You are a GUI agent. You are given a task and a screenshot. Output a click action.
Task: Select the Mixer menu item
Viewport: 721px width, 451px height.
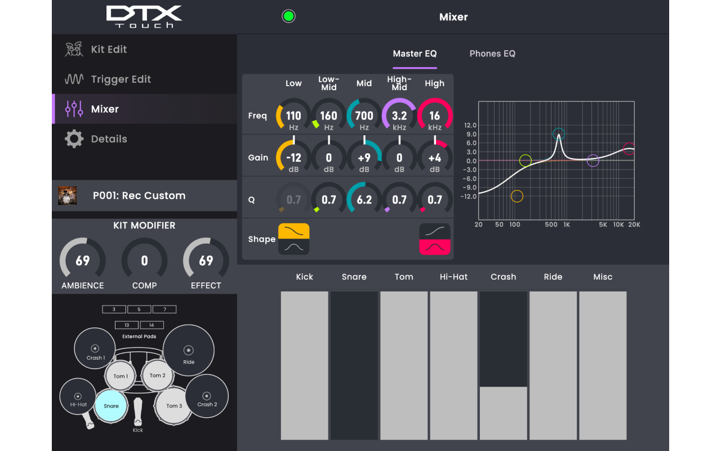pyautogui.click(x=144, y=109)
